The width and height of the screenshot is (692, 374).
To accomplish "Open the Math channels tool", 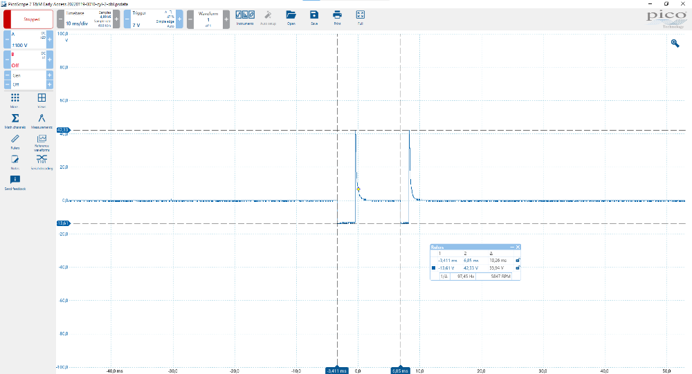I will click(x=15, y=121).
